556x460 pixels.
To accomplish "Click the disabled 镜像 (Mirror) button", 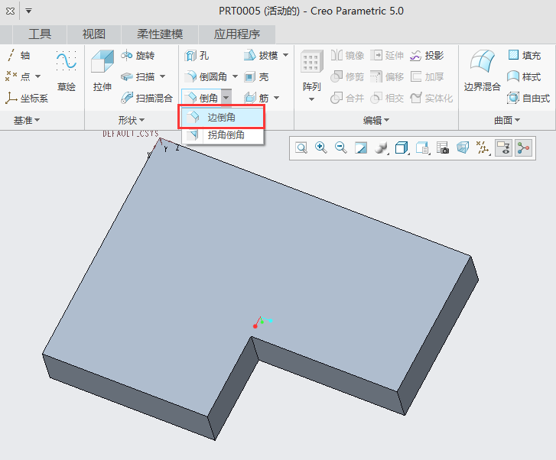I will click(x=347, y=55).
